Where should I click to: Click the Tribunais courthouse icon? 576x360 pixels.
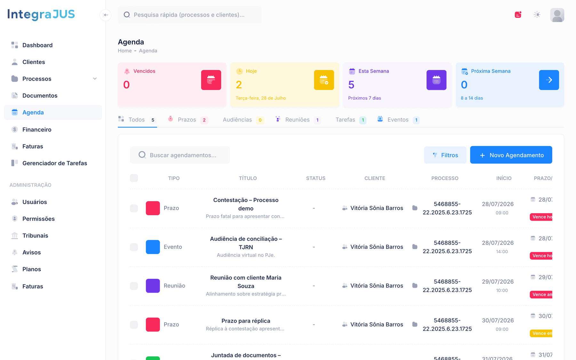click(x=15, y=236)
